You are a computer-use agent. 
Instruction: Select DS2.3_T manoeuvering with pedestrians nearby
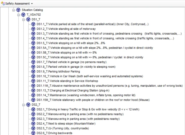(78, 119)
